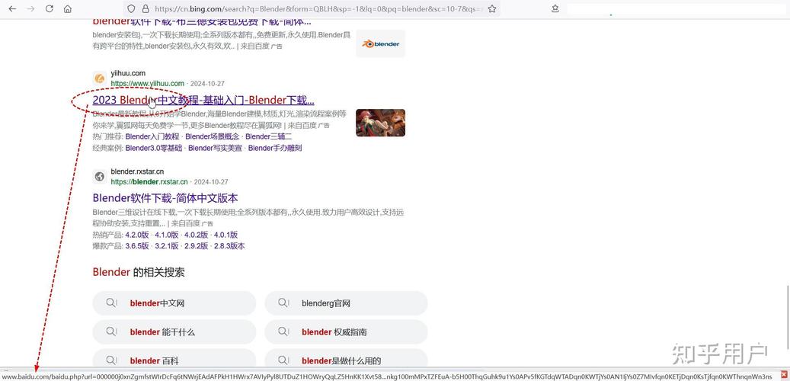Bookmark this page with the star icon

492,8
